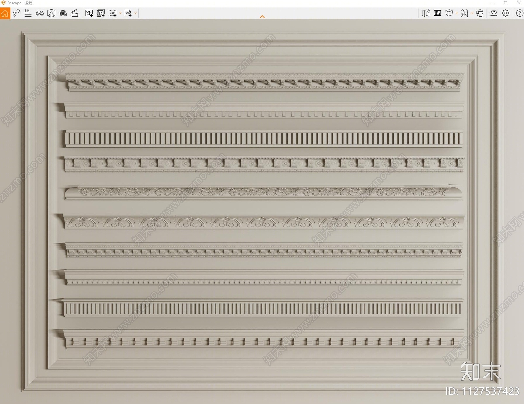524x404 pixels.
Task: Open the binoculars view management tool
Action: 40,13
